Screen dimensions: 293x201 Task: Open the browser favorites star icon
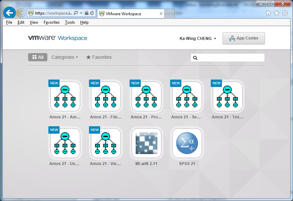(276, 13)
